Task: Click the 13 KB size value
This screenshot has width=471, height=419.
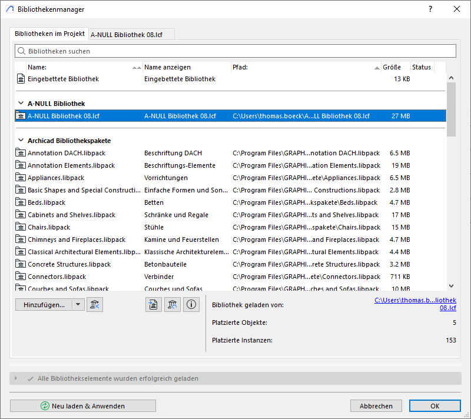Action: click(x=402, y=79)
